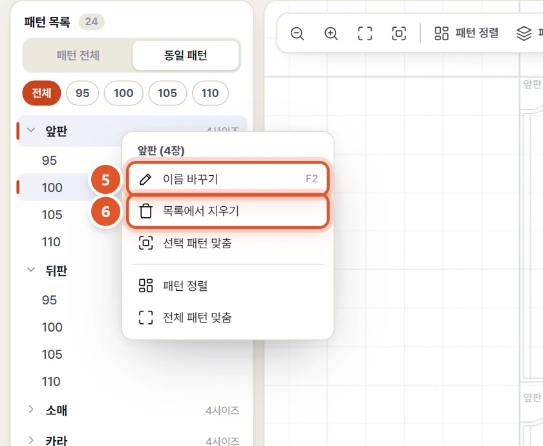543x446 pixels.
Task: Choose 전체 패턴 맞춤 in context menu
Action: coord(228,317)
